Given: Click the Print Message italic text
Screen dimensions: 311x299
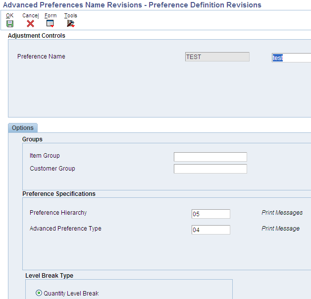Looking at the screenshot, I should pos(280,229).
